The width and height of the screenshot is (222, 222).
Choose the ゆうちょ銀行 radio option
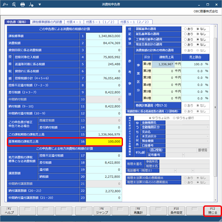click(x=174, y=118)
